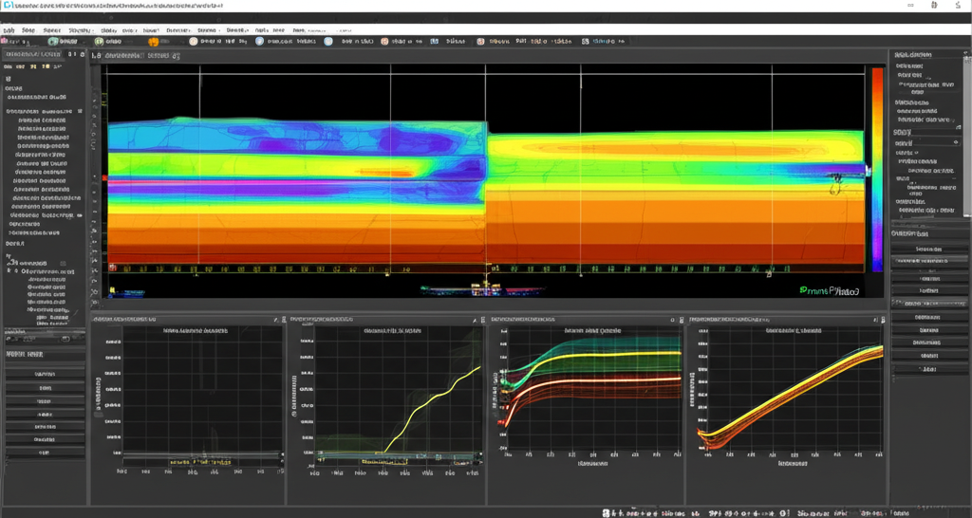Click the pin icon on the first chart panel header
972x518 pixels.
click(275, 321)
